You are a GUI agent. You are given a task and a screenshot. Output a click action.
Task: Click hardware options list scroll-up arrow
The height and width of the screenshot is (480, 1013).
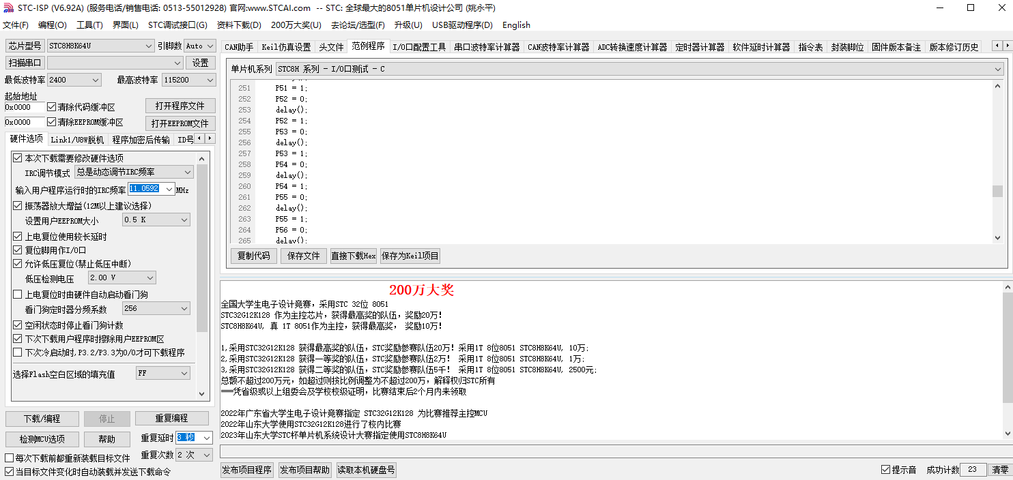pyautogui.click(x=202, y=159)
